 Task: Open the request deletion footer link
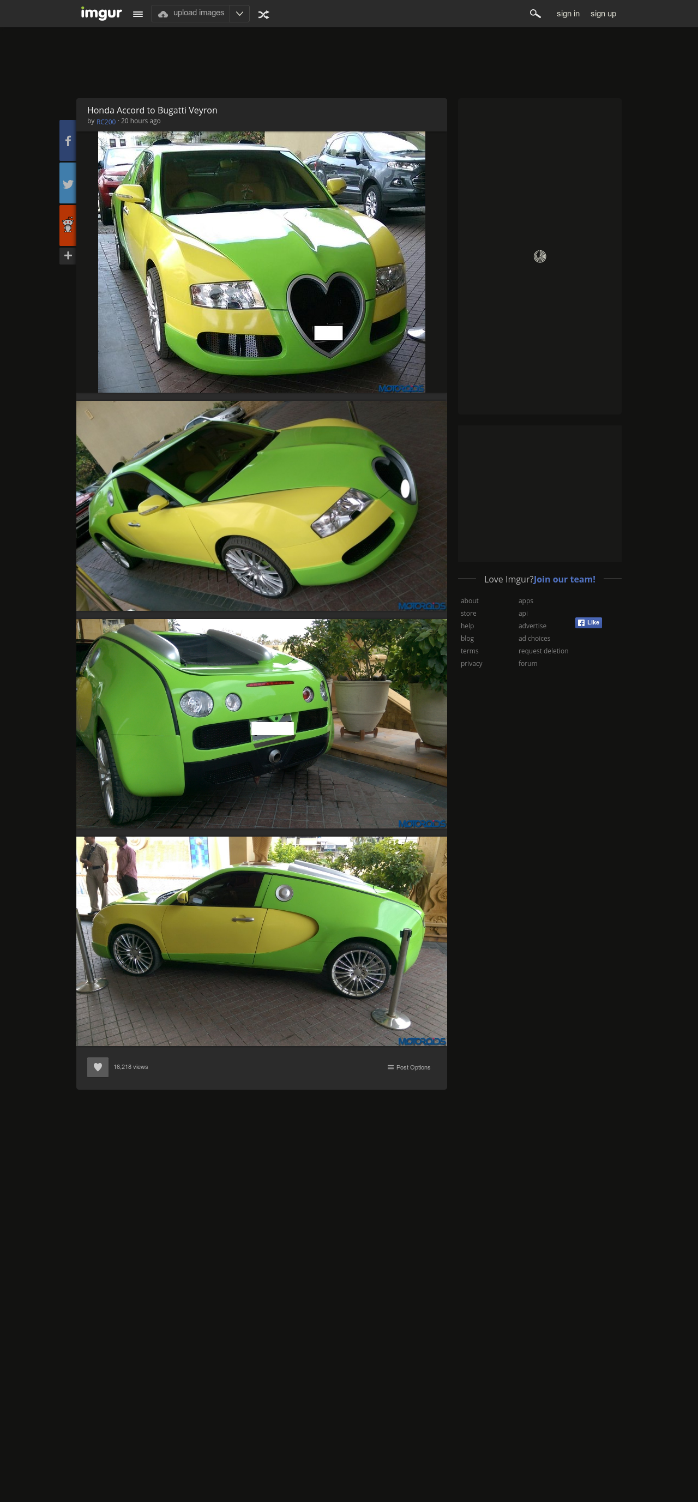543,651
